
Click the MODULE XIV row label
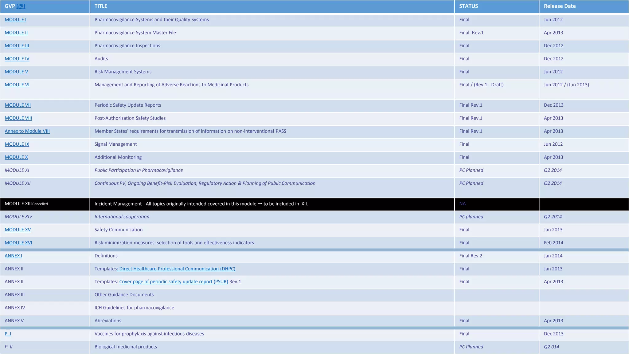coord(18,217)
